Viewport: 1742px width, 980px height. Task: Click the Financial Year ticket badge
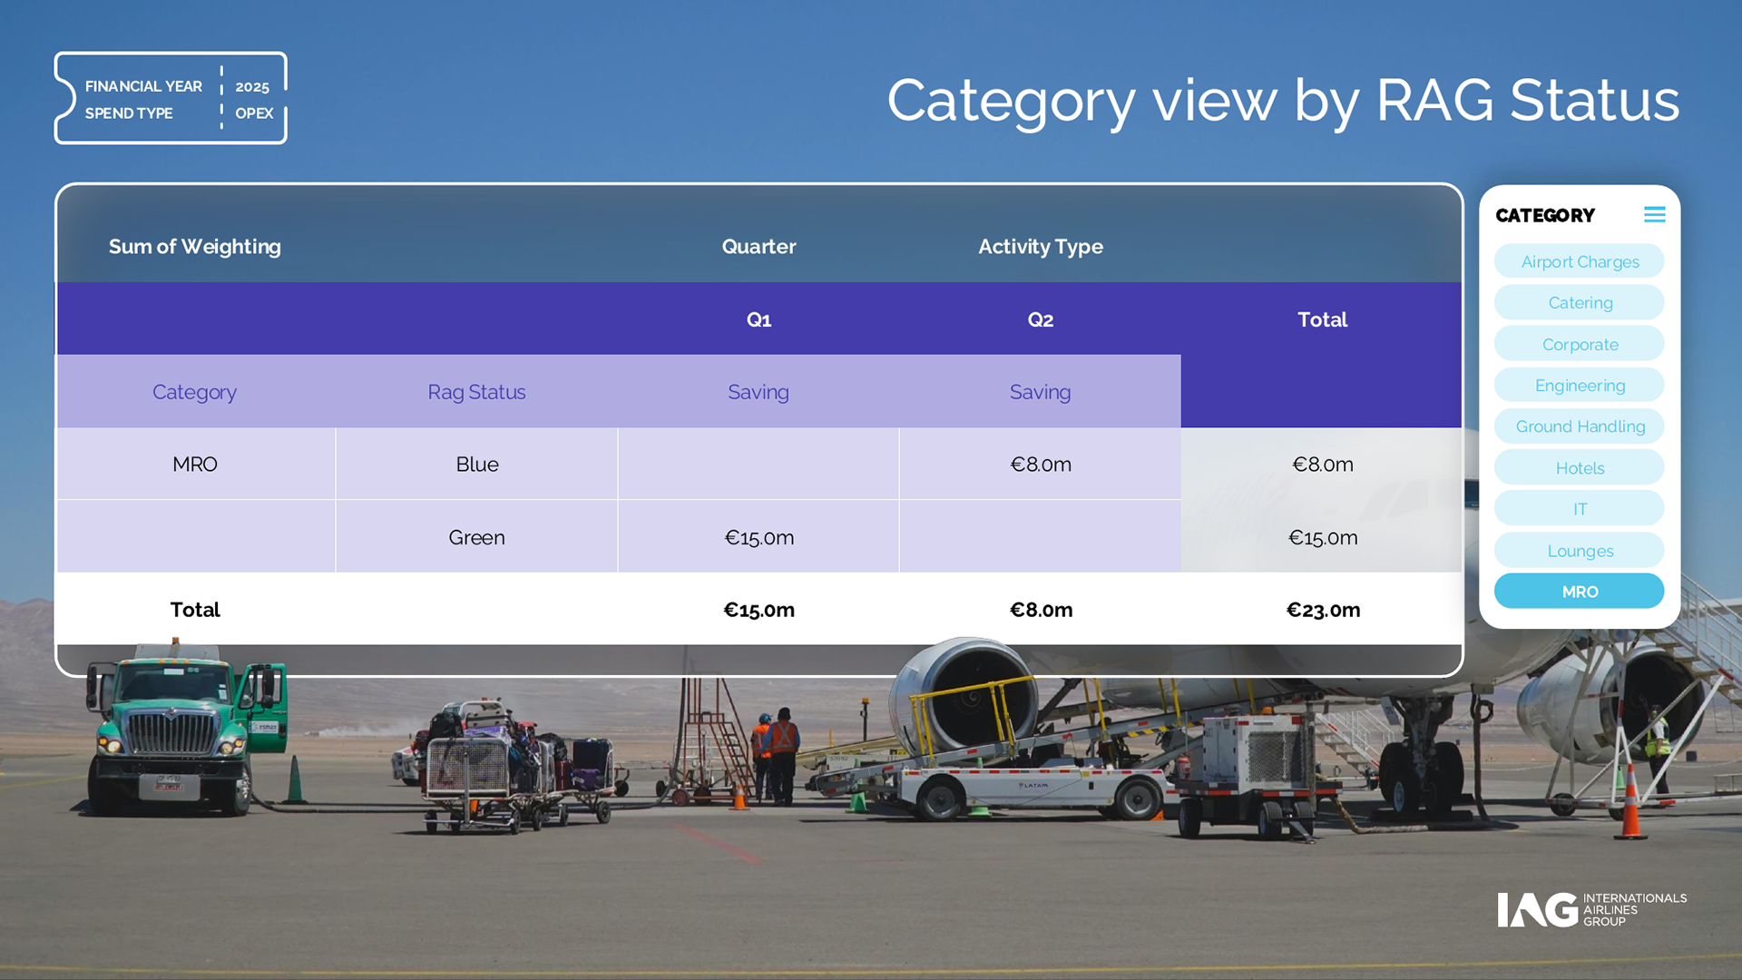click(x=171, y=98)
